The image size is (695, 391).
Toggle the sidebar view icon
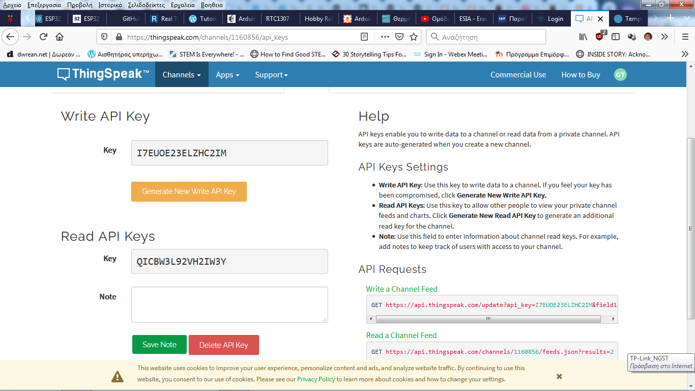coord(616,37)
